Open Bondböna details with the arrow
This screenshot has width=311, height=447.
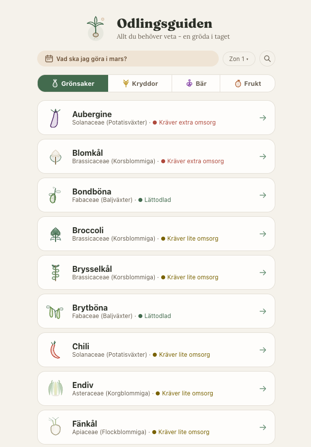(x=262, y=195)
